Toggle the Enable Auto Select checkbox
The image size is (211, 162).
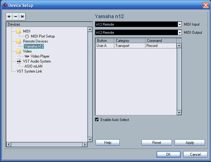tap(97, 119)
